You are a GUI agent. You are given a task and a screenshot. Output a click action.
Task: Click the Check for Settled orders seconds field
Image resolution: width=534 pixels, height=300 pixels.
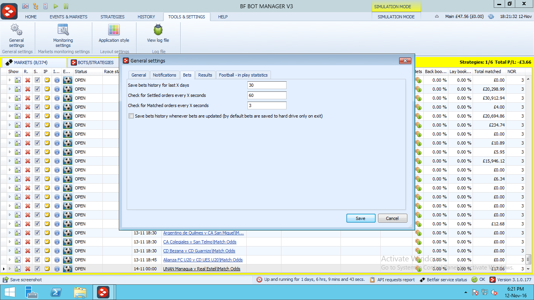(267, 95)
